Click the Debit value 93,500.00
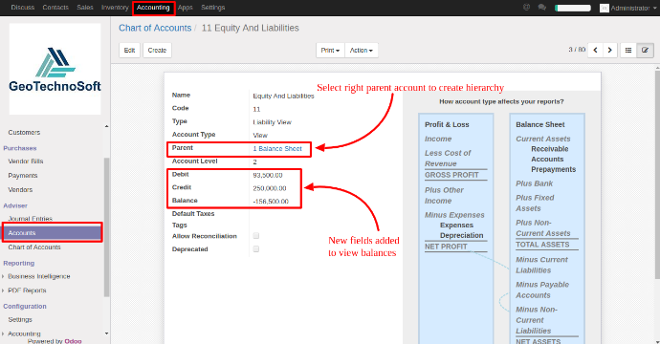660x344 pixels. [268, 175]
